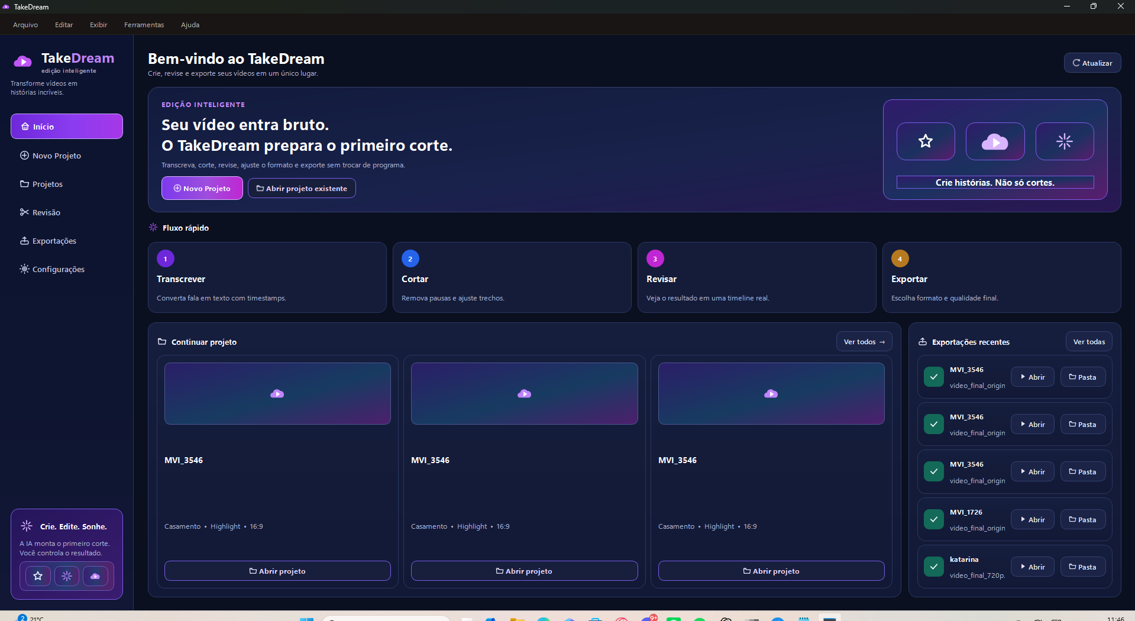Open Exportações in the sidebar
1135x621 pixels.
pos(67,241)
